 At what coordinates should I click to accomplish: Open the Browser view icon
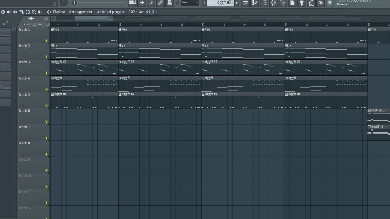click(283, 3)
